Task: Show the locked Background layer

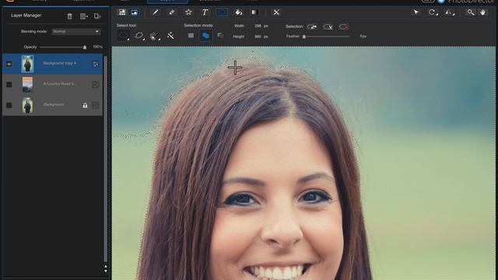Action: click(x=9, y=105)
